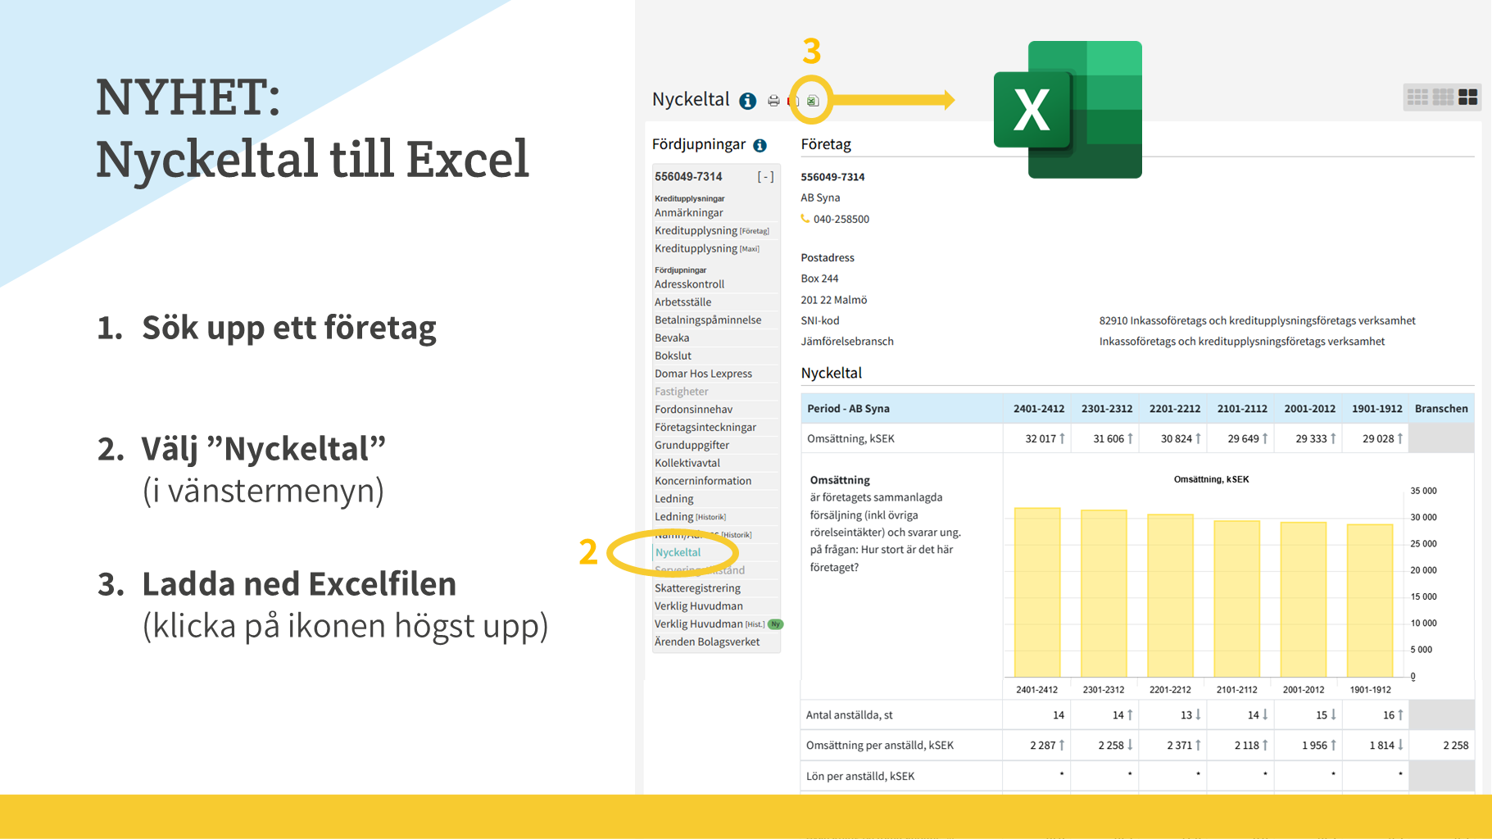Viewport: 1492px width, 839px height.
Task: Open Bokslut in the left menu
Action: (x=673, y=356)
